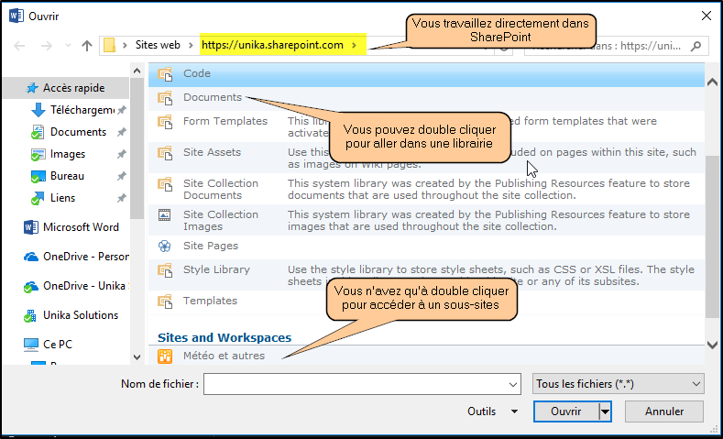Click the Bureau desktop icon

coord(38,177)
